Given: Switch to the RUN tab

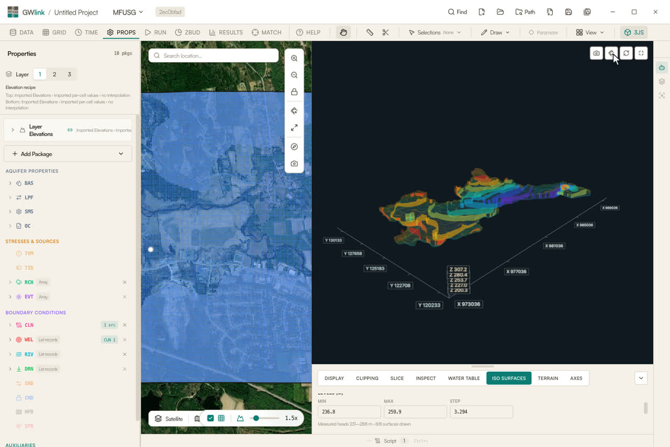Looking at the screenshot, I should (155, 32).
